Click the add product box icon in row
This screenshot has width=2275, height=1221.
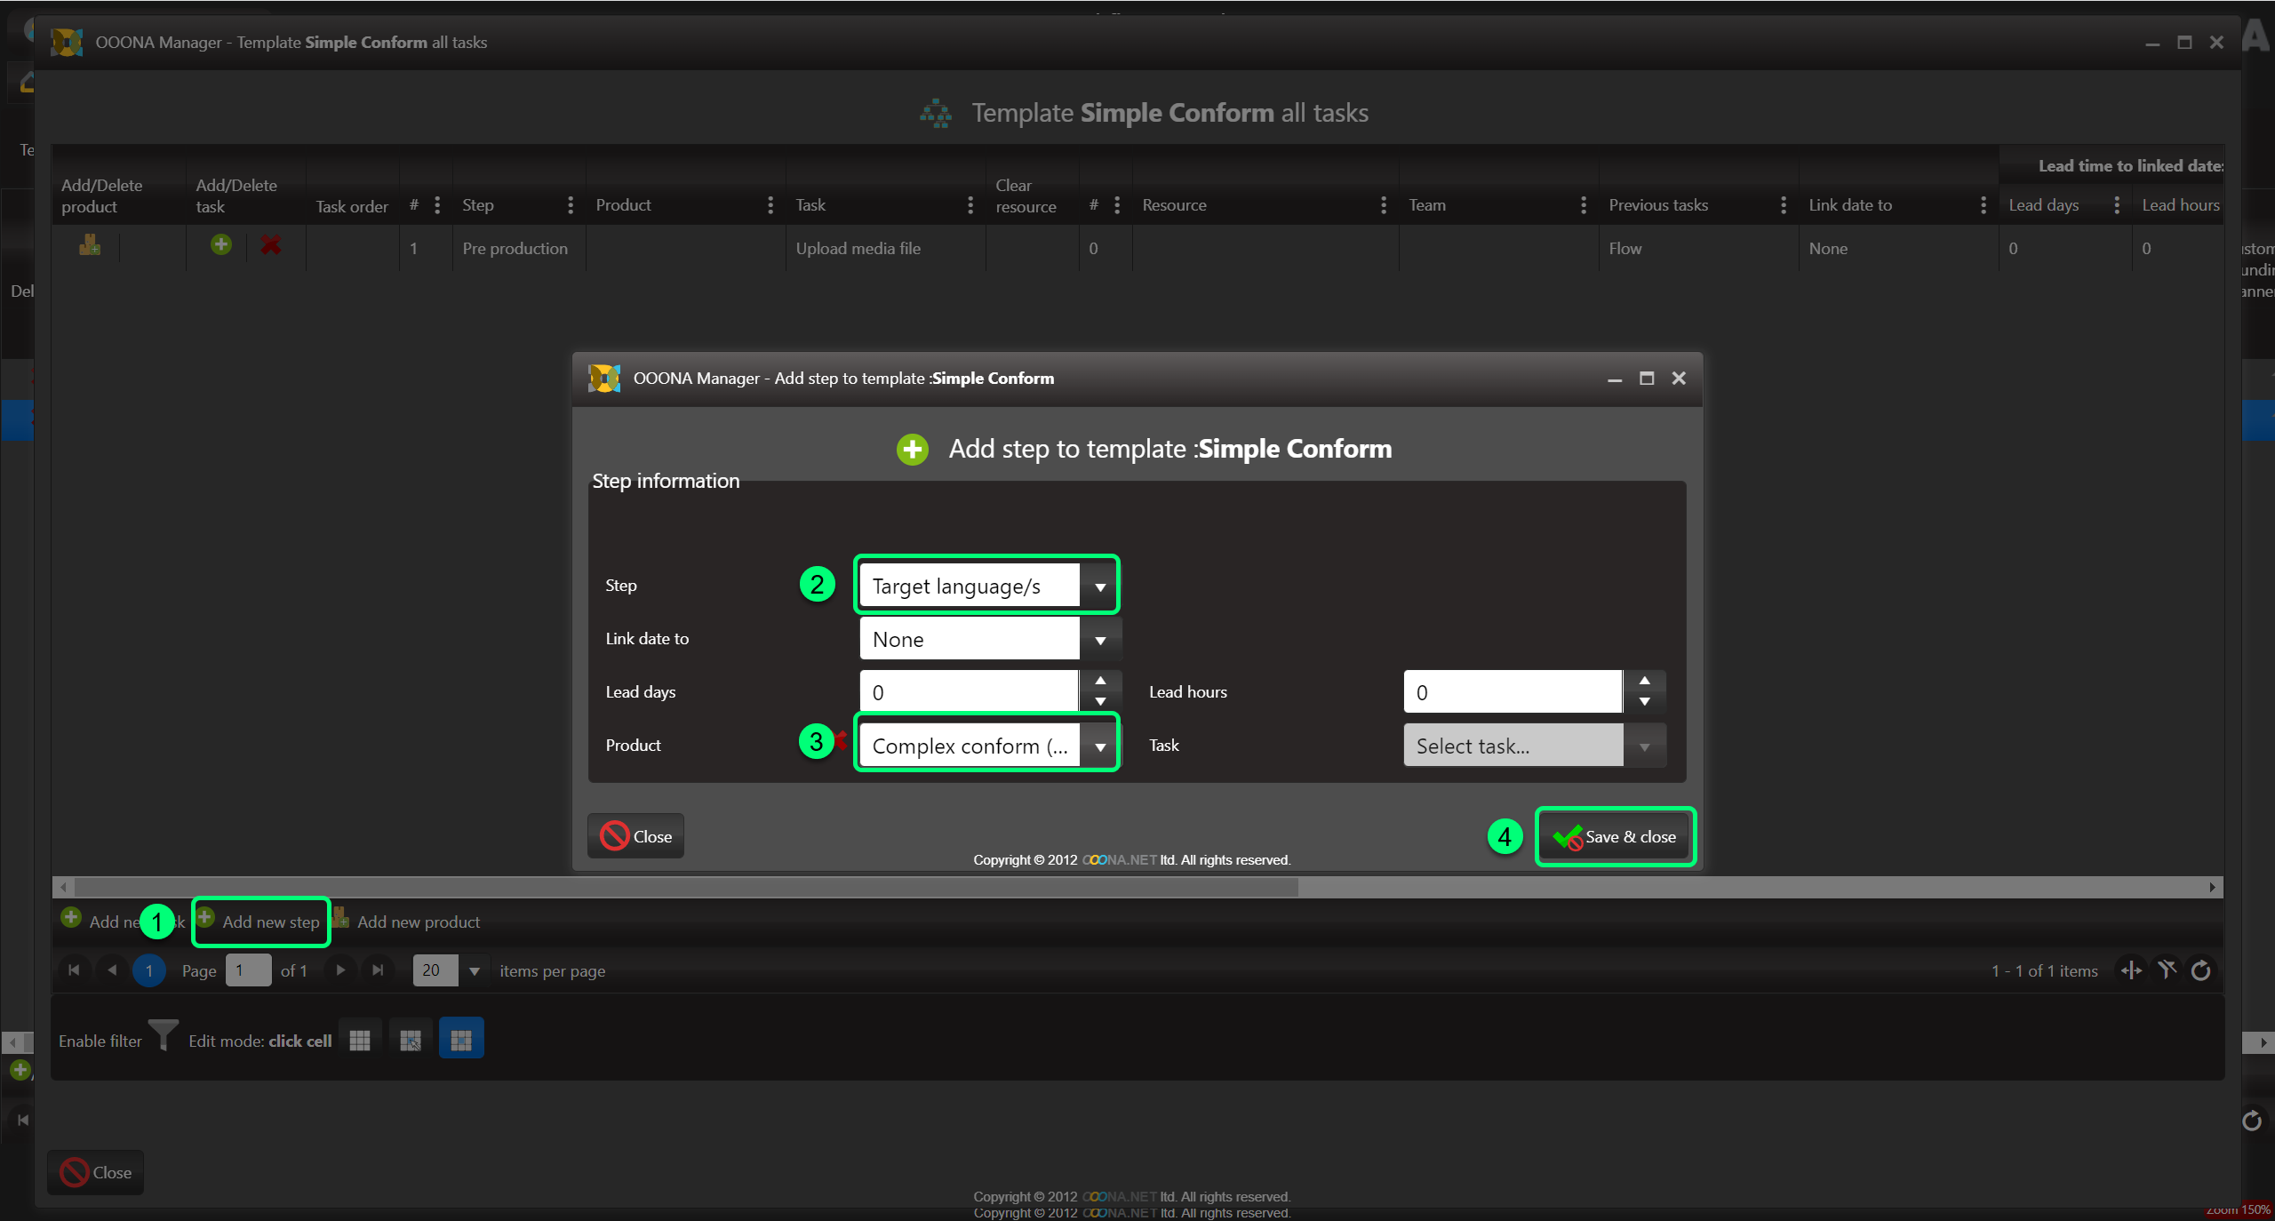(x=90, y=245)
